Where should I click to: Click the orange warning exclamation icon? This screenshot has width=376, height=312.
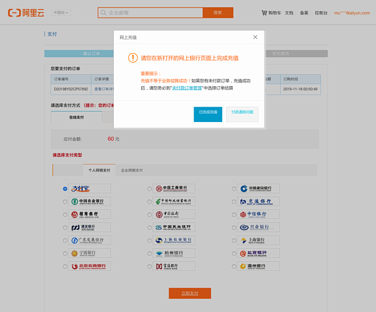pos(133,58)
